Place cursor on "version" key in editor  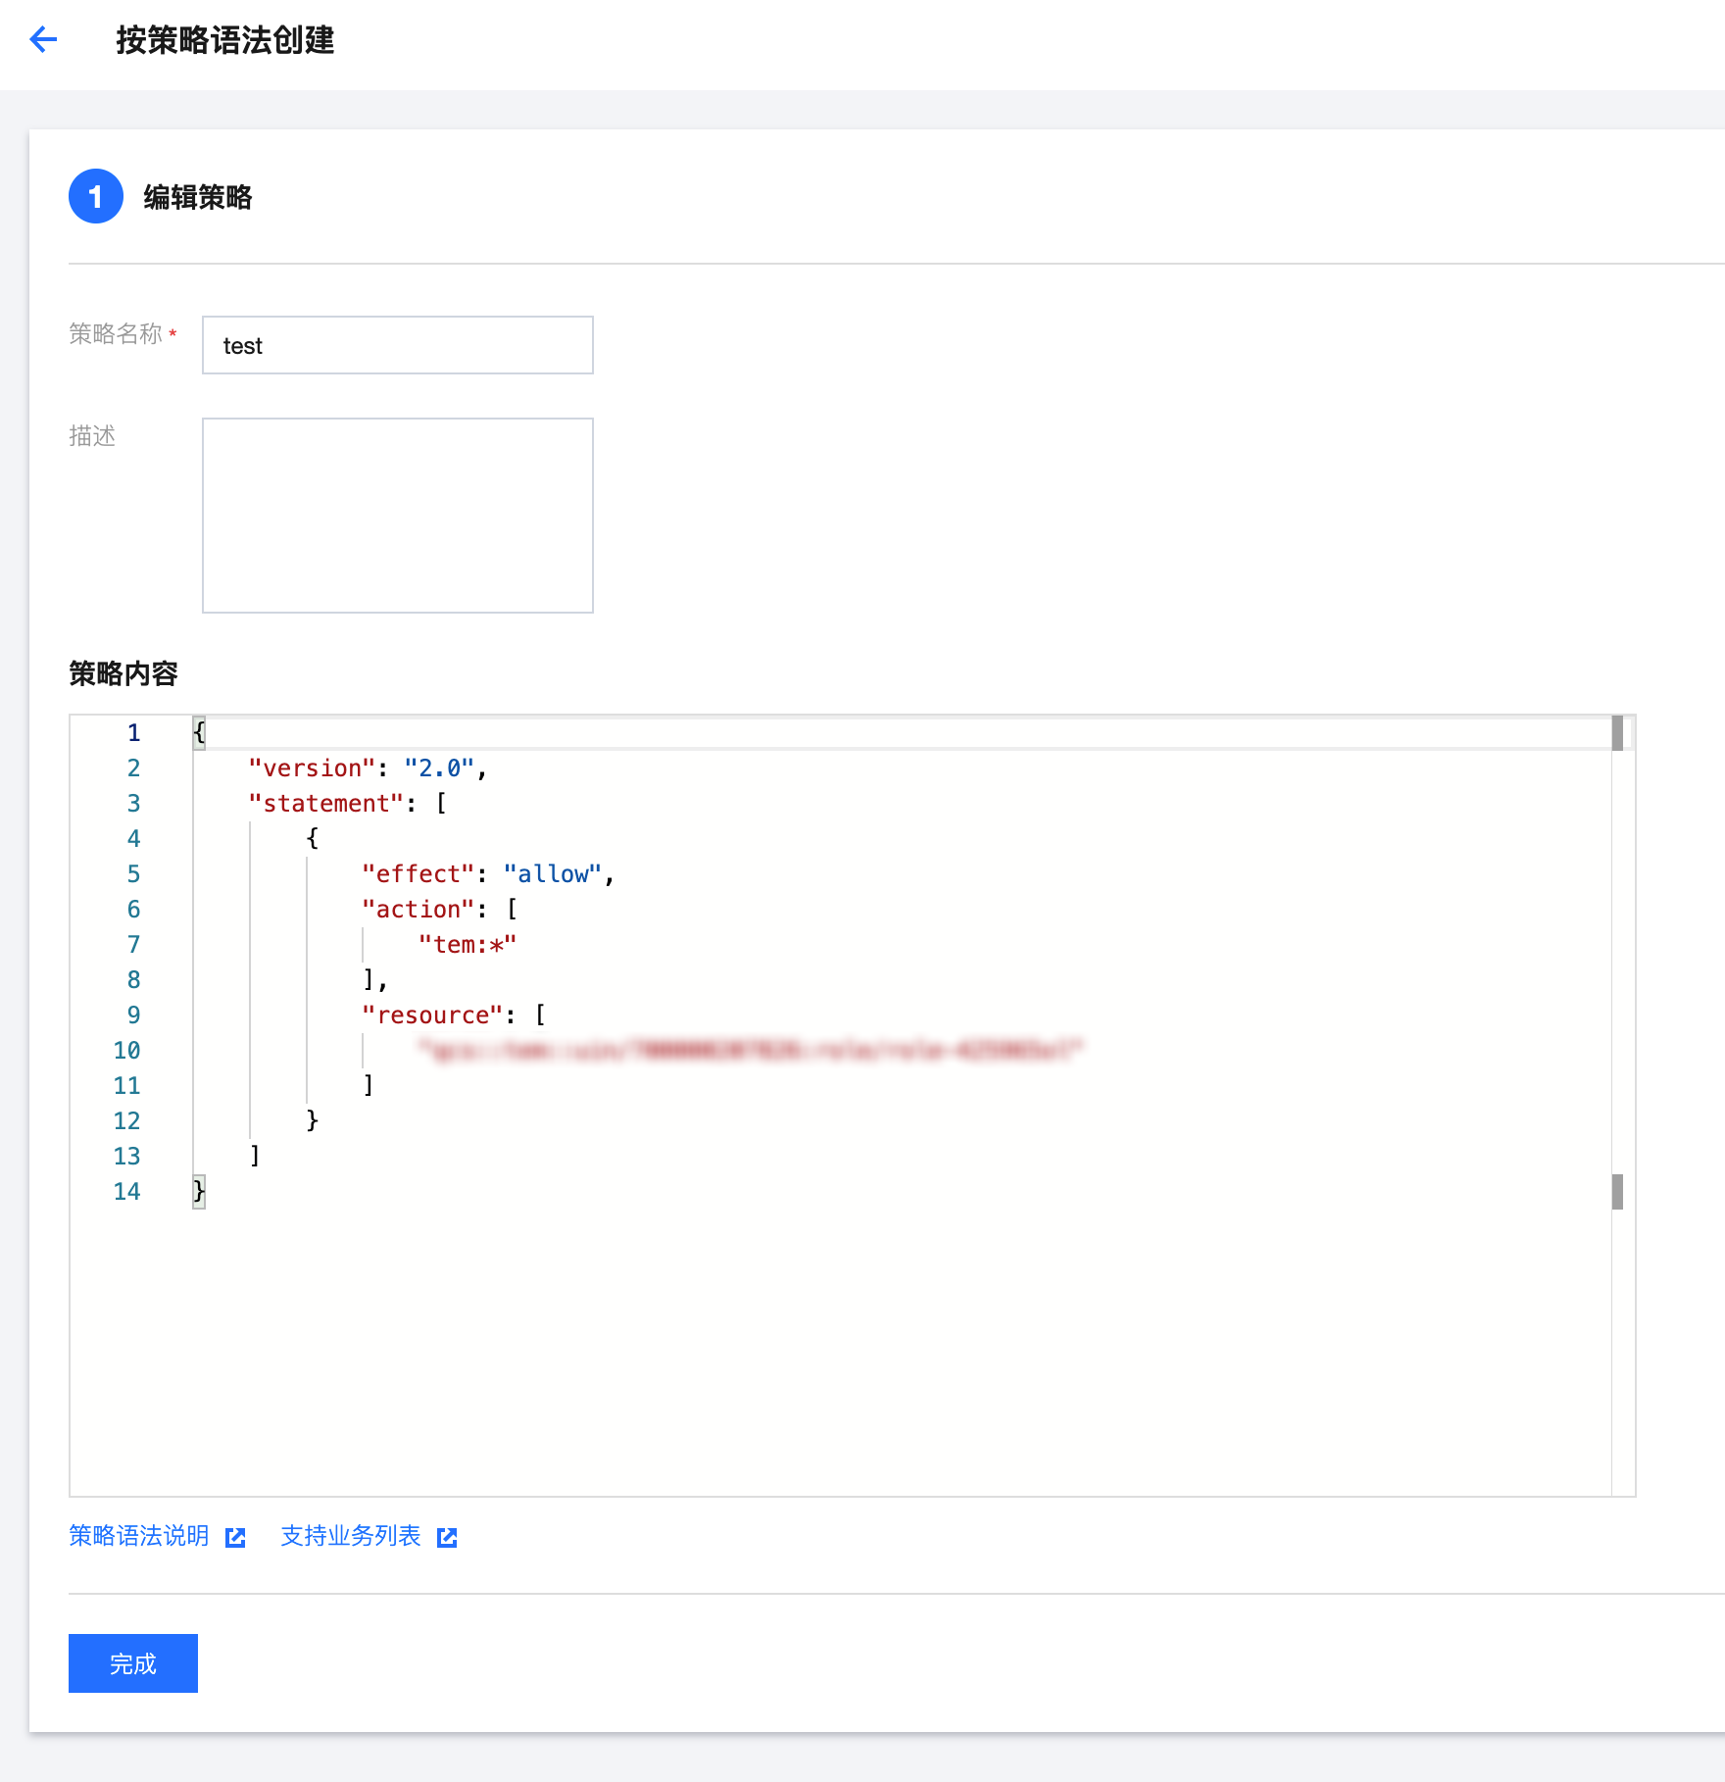point(312,768)
